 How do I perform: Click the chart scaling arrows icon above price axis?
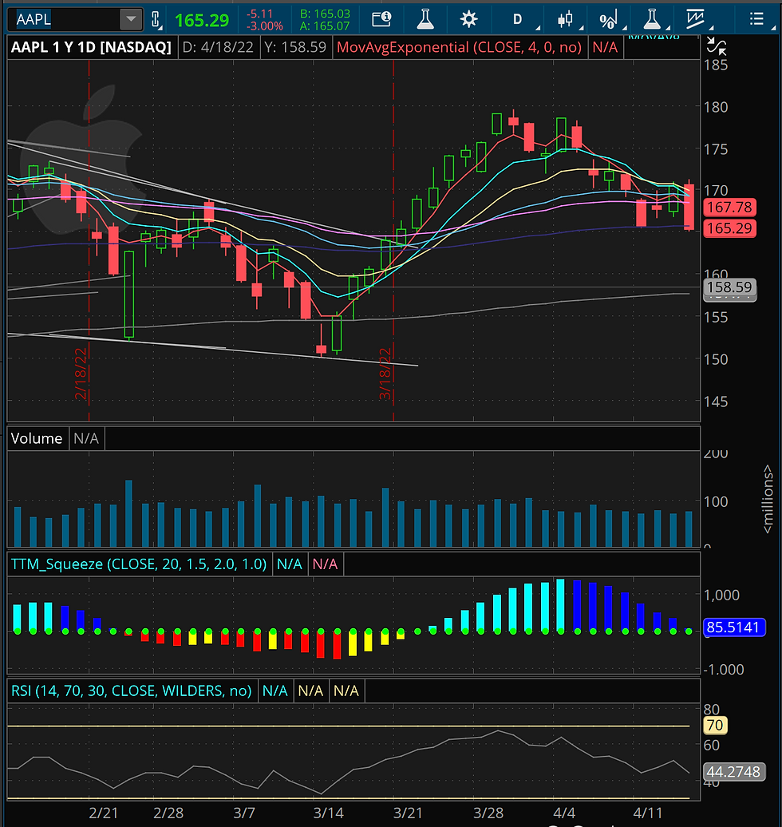click(x=716, y=46)
